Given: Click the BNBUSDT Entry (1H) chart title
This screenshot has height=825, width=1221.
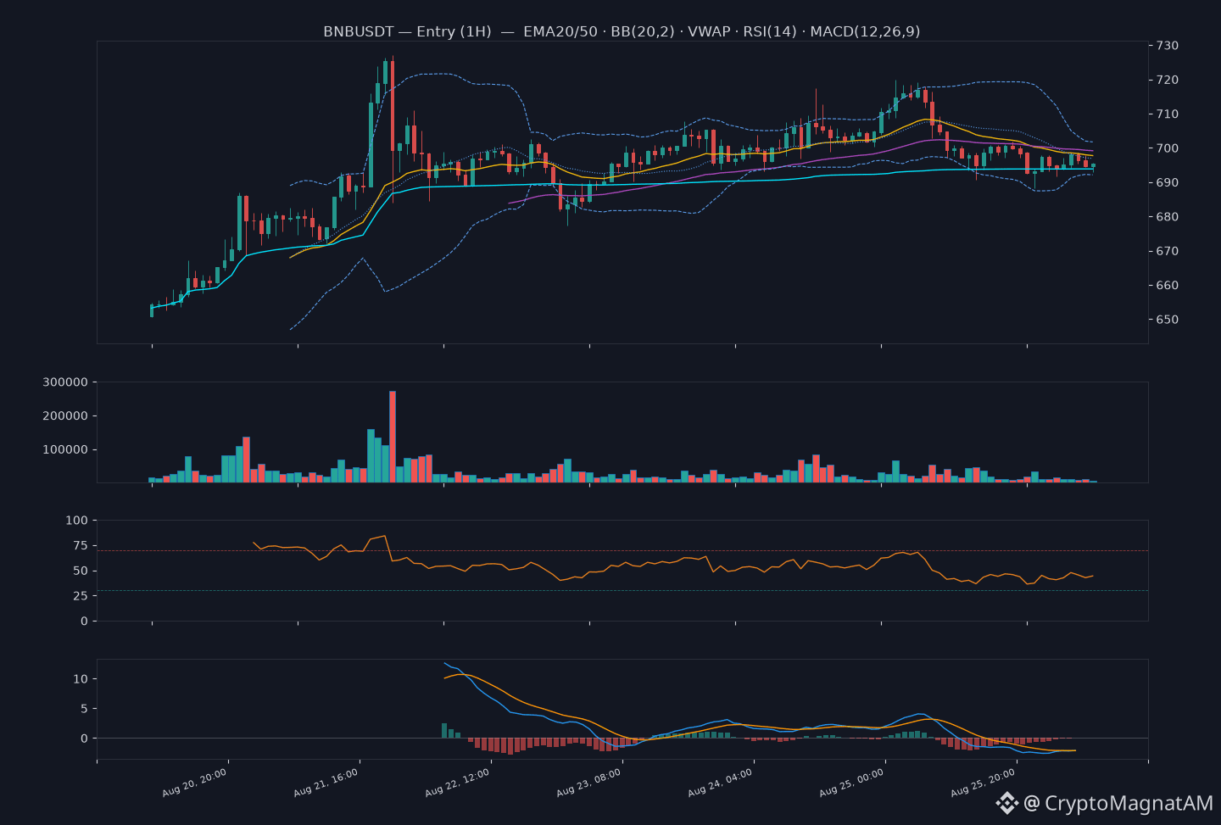Looking at the screenshot, I should coord(622,31).
